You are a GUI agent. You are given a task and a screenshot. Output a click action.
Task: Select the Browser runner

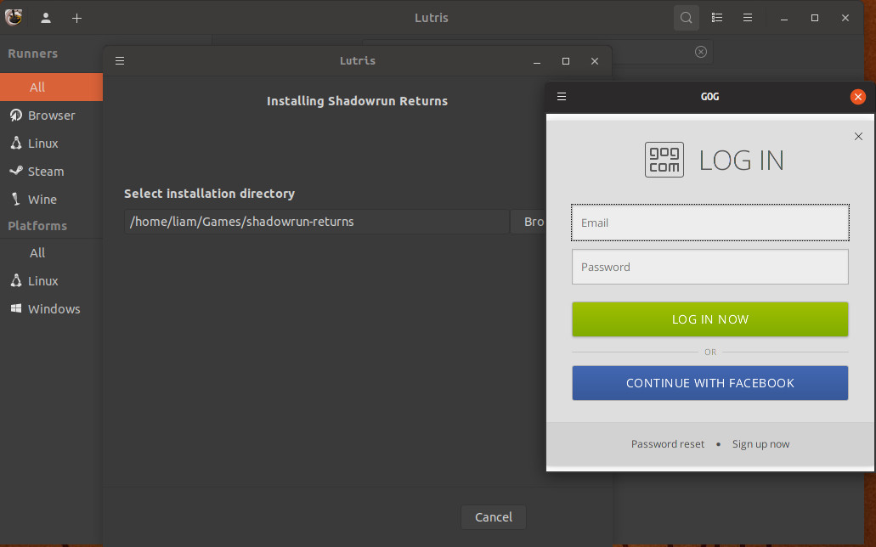tap(51, 116)
